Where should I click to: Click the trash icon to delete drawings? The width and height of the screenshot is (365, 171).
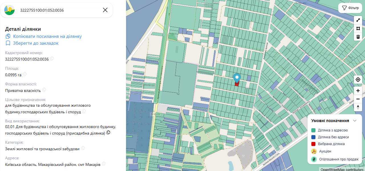pyautogui.click(x=358, y=37)
